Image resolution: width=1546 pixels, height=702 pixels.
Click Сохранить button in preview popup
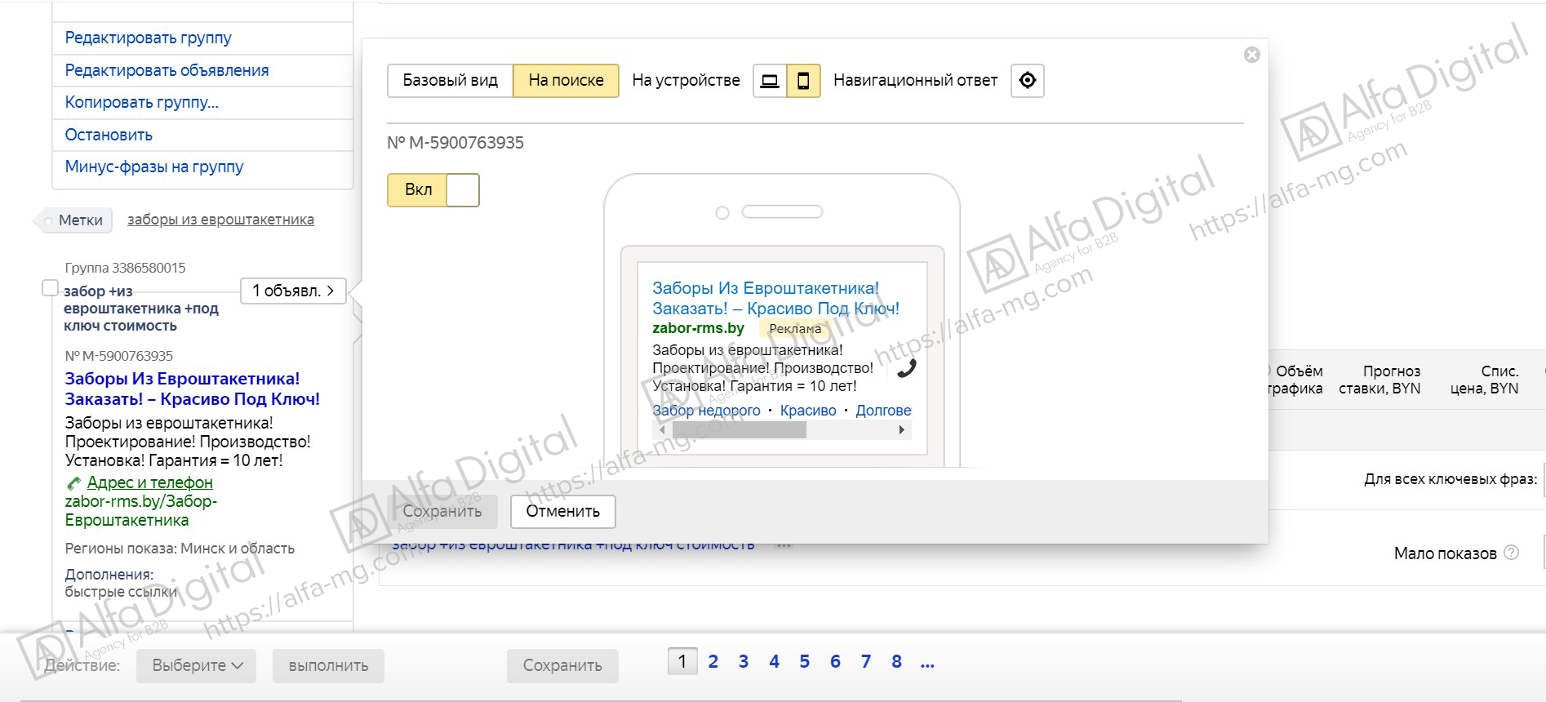pyautogui.click(x=442, y=511)
